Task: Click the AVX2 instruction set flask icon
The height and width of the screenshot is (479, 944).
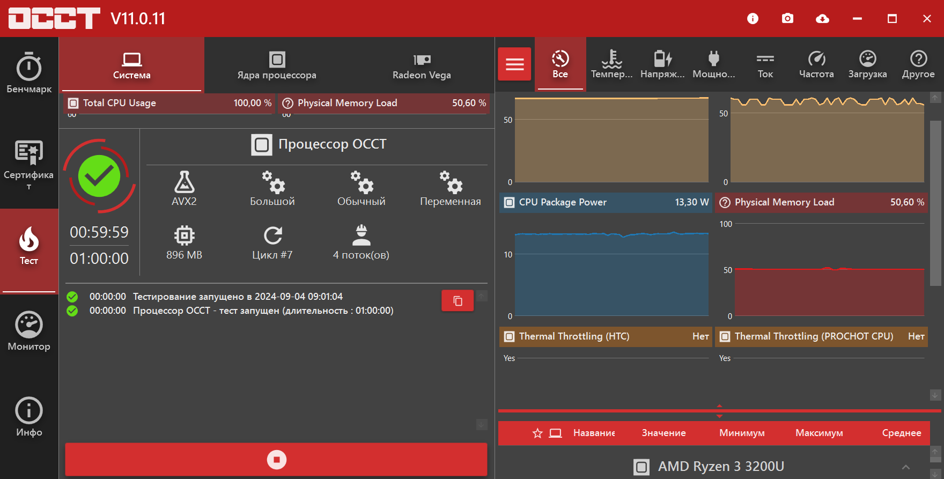Action: click(184, 182)
